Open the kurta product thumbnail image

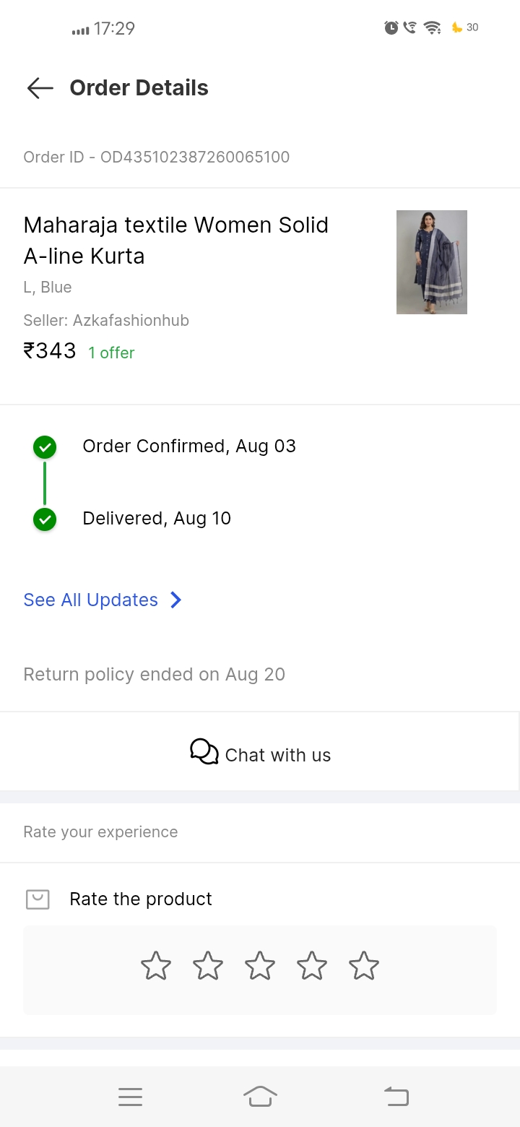click(x=431, y=262)
